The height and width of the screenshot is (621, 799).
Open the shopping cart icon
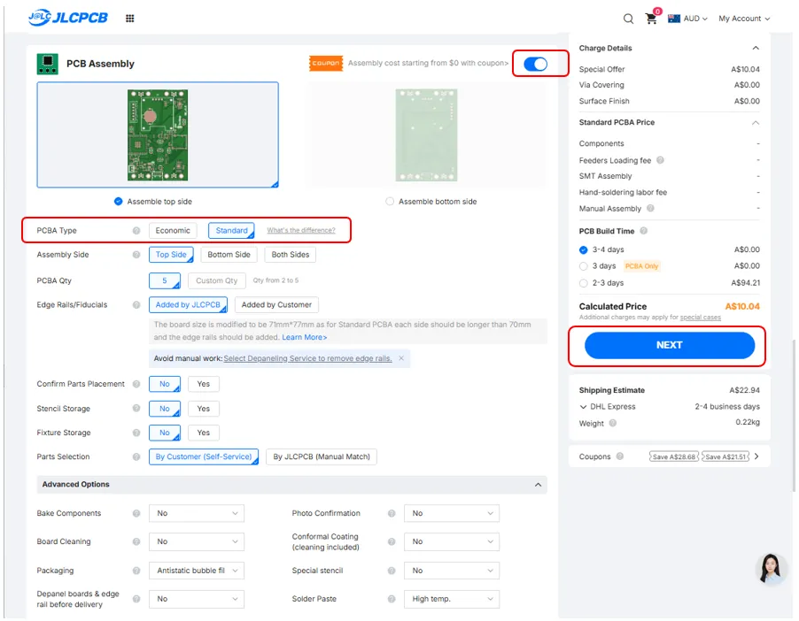coord(651,19)
